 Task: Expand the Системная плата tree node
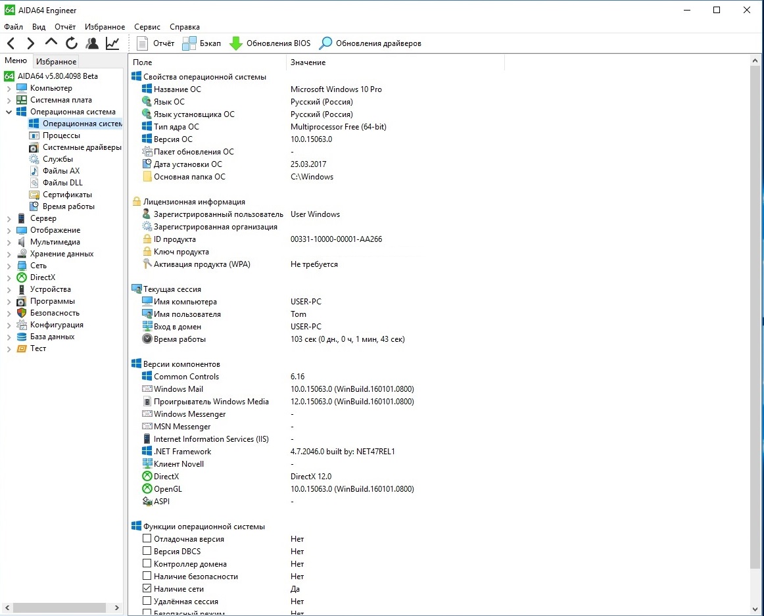point(9,101)
